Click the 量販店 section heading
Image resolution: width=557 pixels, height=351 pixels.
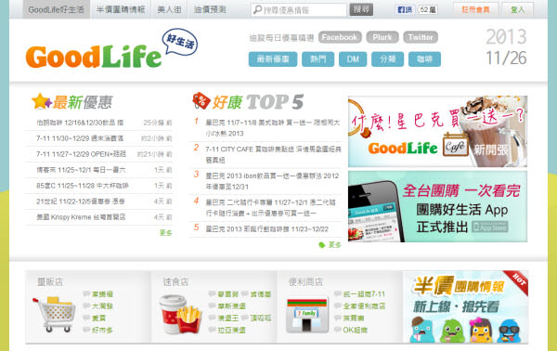[50, 282]
